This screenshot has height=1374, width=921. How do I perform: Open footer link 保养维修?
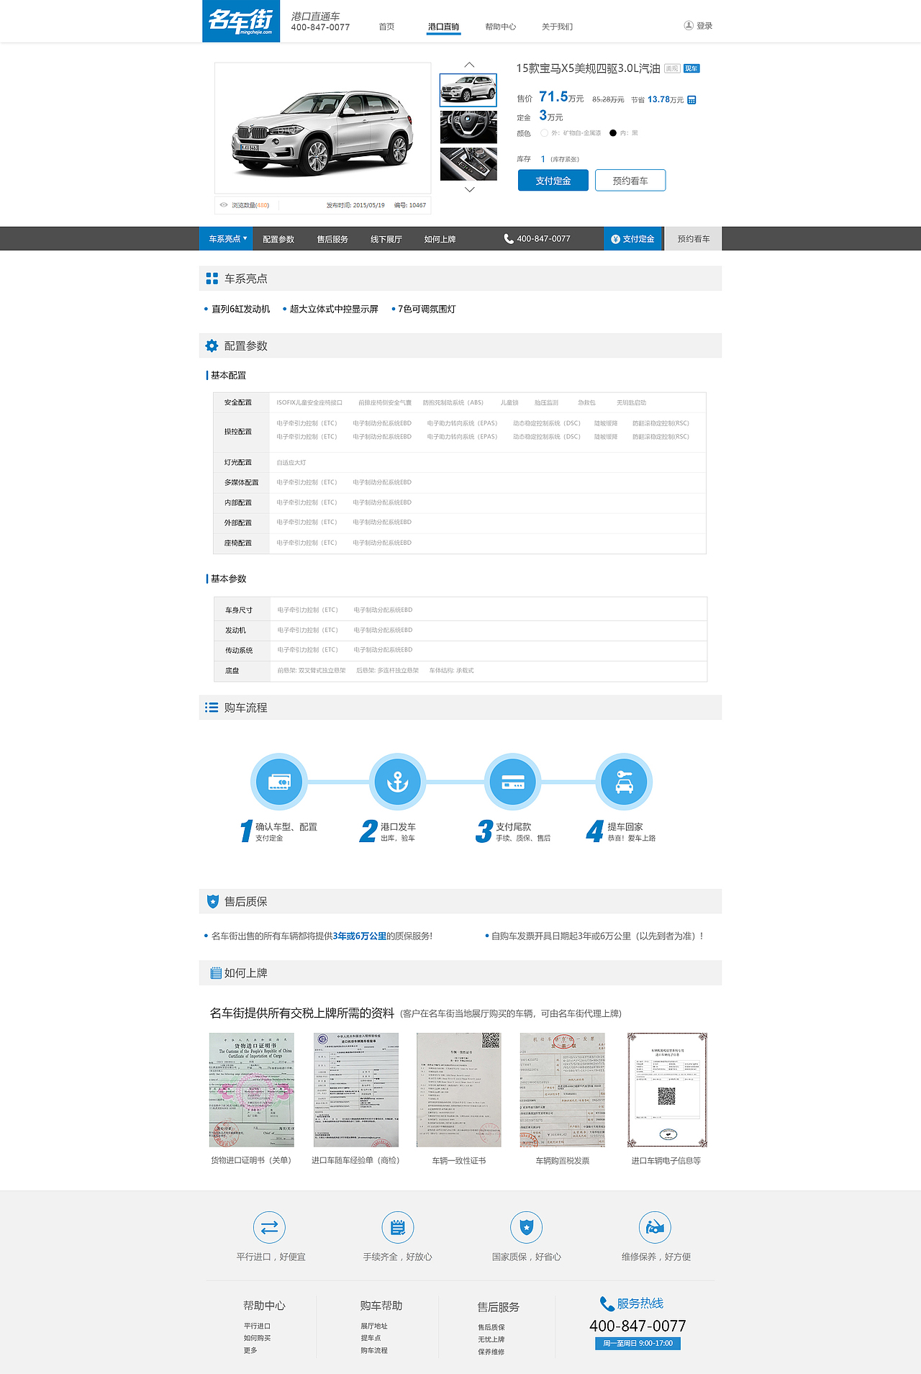point(491,1352)
